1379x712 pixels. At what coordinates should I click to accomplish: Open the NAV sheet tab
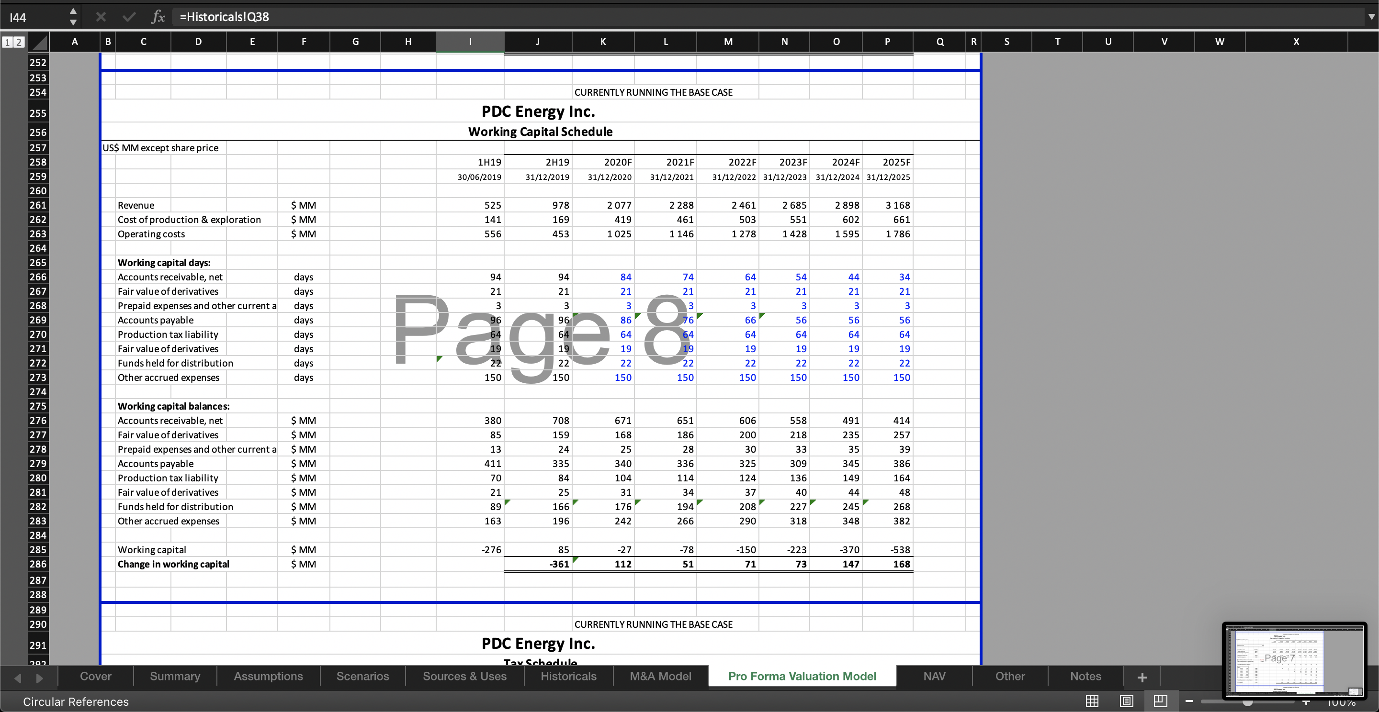935,676
